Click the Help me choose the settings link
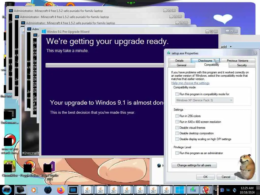 click(x=190, y=83)
